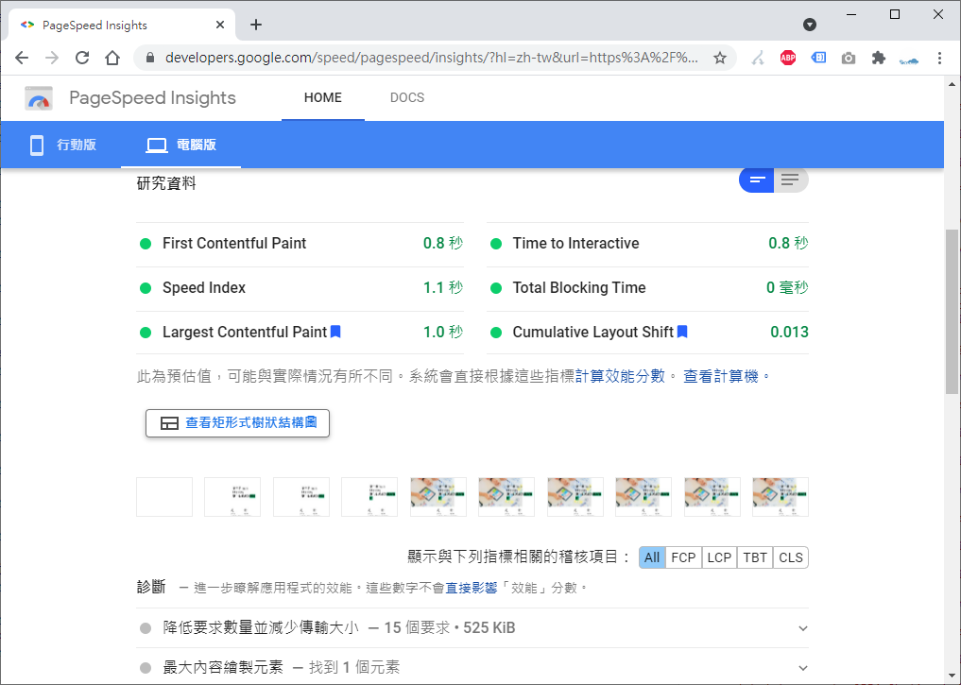Click the first blank filmstrip thumbnail
This screenshot has height=685, width=961.
(164, 497)
